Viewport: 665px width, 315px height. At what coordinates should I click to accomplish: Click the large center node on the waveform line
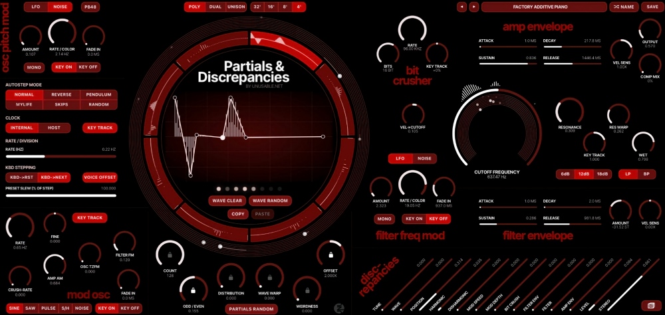point(222,138)
